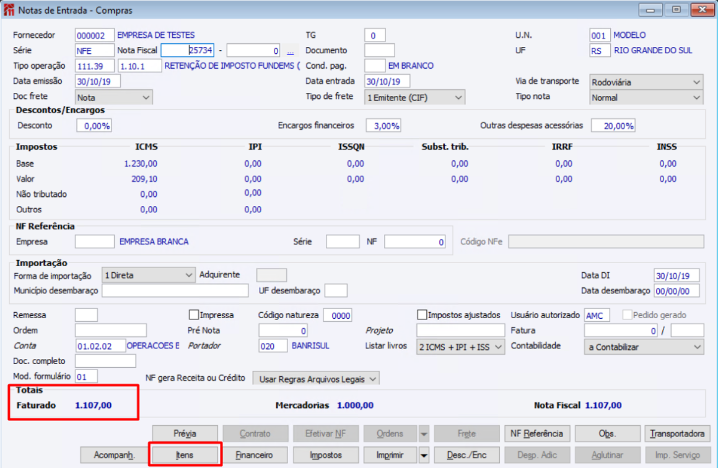718x468 pixels.
Task: Focus the UF field with RS
Action: (x=600, y=50)
